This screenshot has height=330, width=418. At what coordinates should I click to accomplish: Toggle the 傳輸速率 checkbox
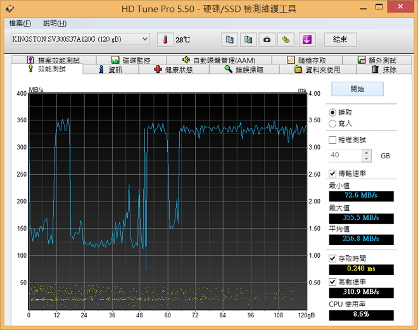point(332,174)
